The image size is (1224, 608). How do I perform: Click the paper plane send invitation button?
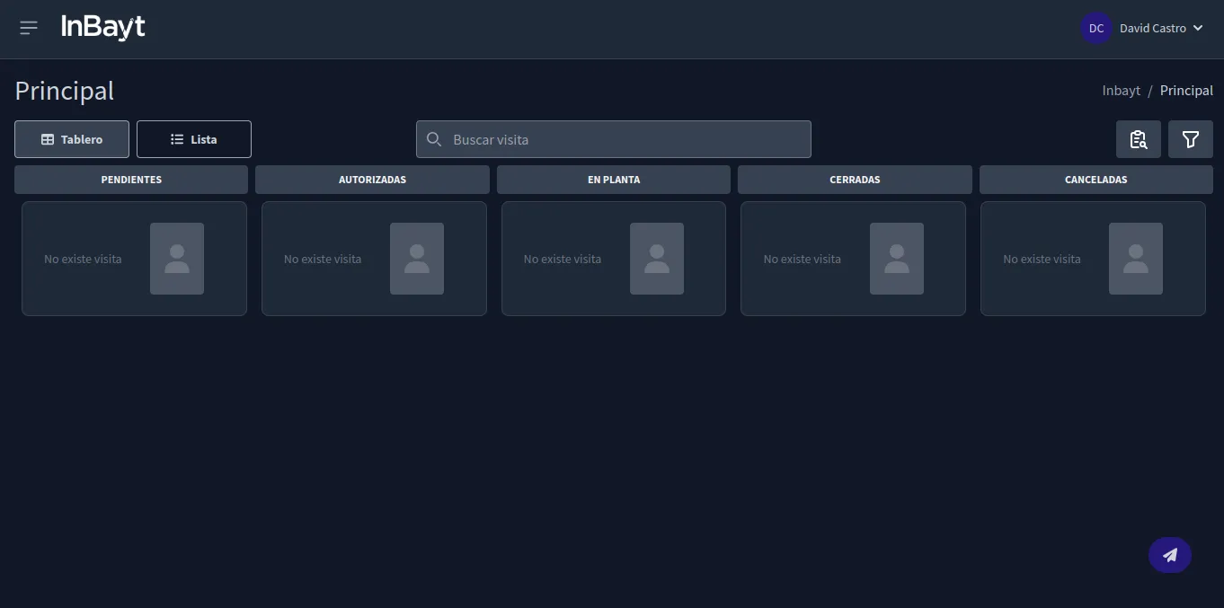1169,555
